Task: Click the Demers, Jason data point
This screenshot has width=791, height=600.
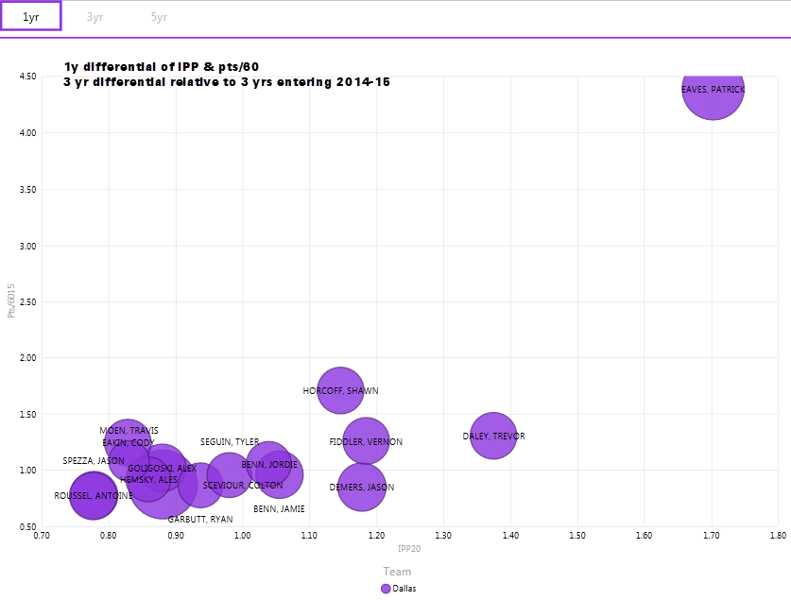Action: 362,488
